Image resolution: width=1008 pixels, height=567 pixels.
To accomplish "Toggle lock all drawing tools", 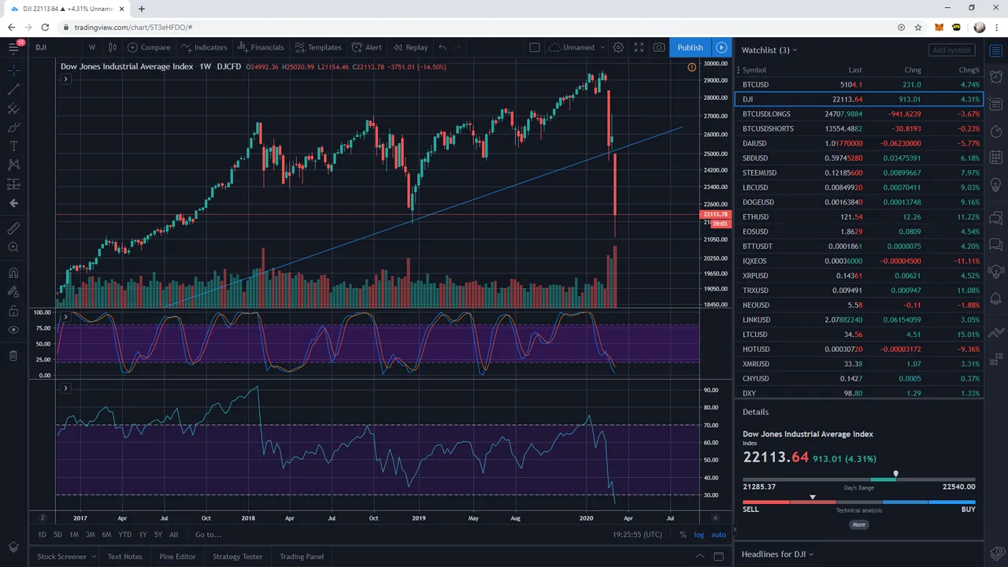I will click(13, 311).
